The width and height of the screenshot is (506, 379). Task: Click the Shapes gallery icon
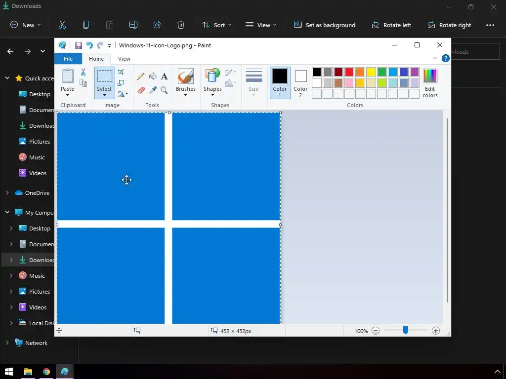212,76
